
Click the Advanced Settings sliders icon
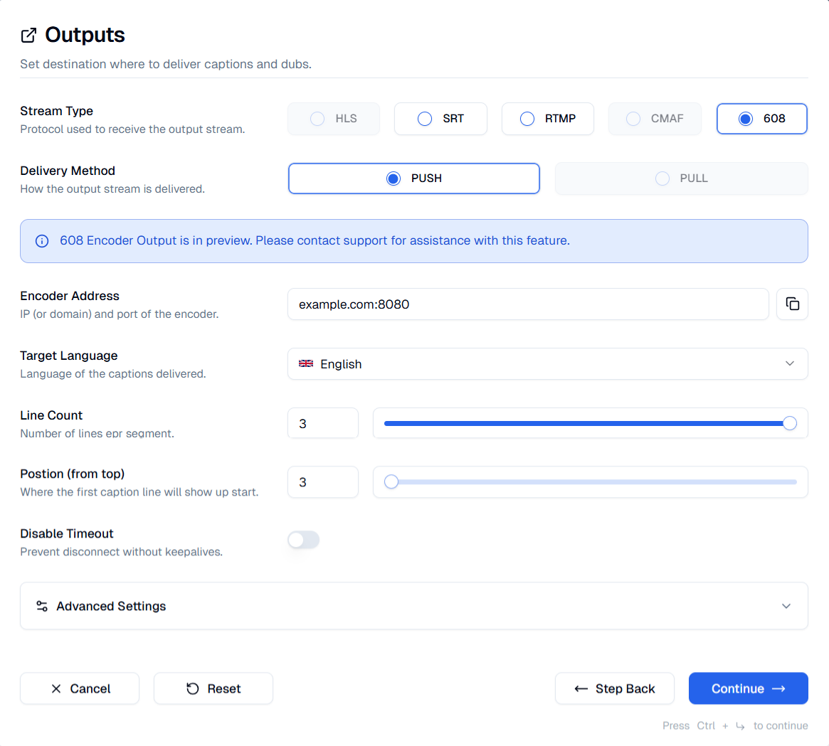[x=42, y=606]
